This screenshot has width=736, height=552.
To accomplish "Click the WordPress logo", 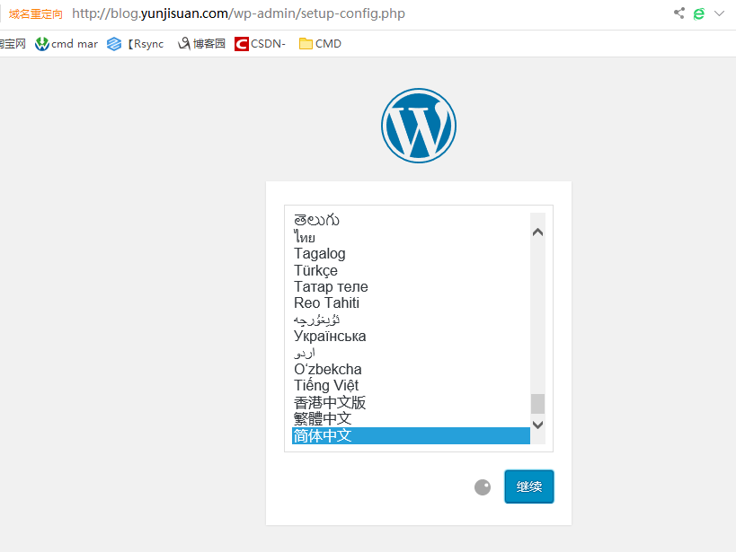I will pos(418,126).
